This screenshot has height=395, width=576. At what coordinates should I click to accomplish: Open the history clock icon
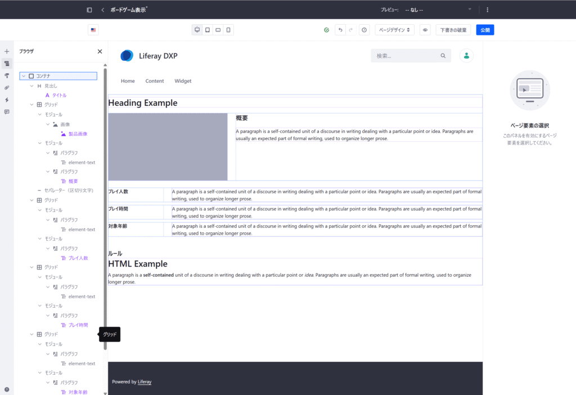364,30
